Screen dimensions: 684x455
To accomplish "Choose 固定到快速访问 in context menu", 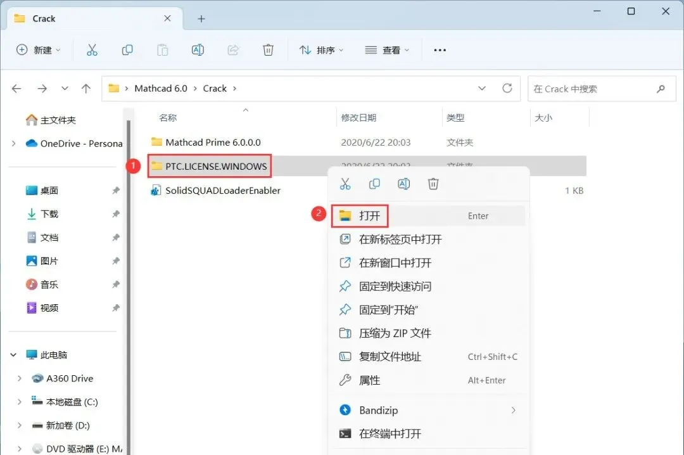I will point(428,286).
